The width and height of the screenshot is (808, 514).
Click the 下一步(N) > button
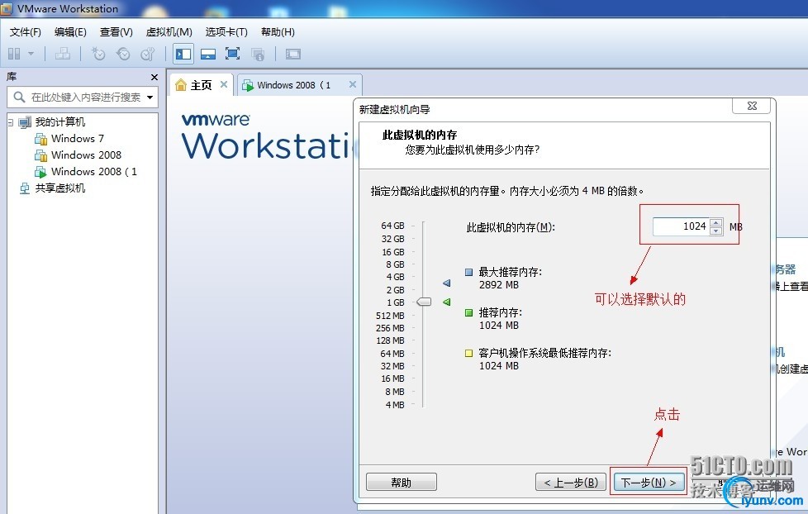click(x=649, y=483)
